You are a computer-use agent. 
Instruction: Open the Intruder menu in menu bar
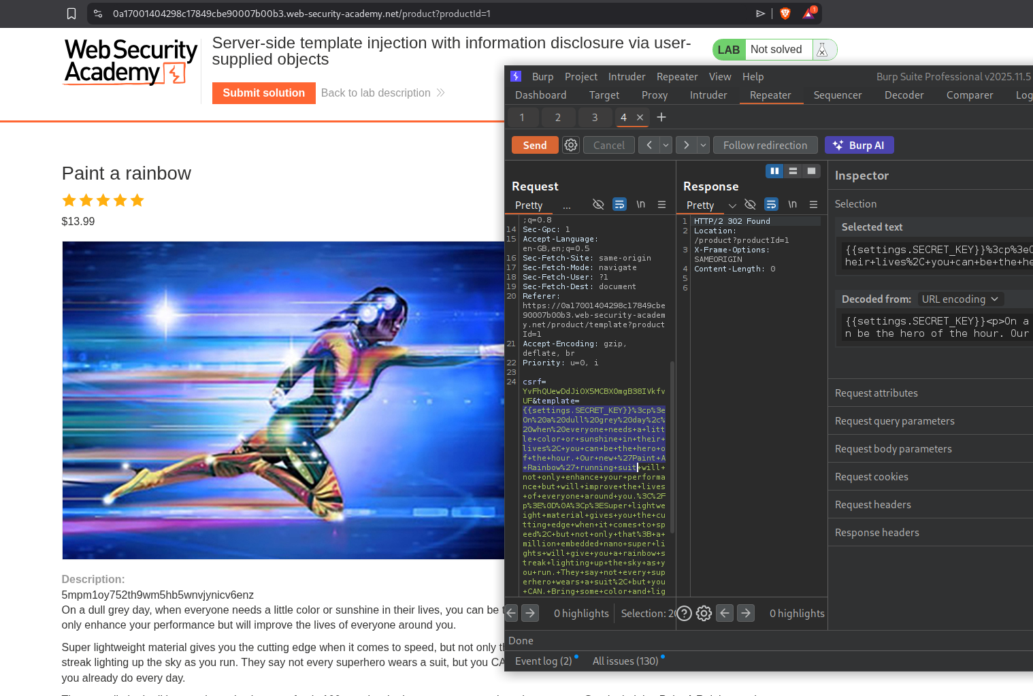click(x=626, y=77)
